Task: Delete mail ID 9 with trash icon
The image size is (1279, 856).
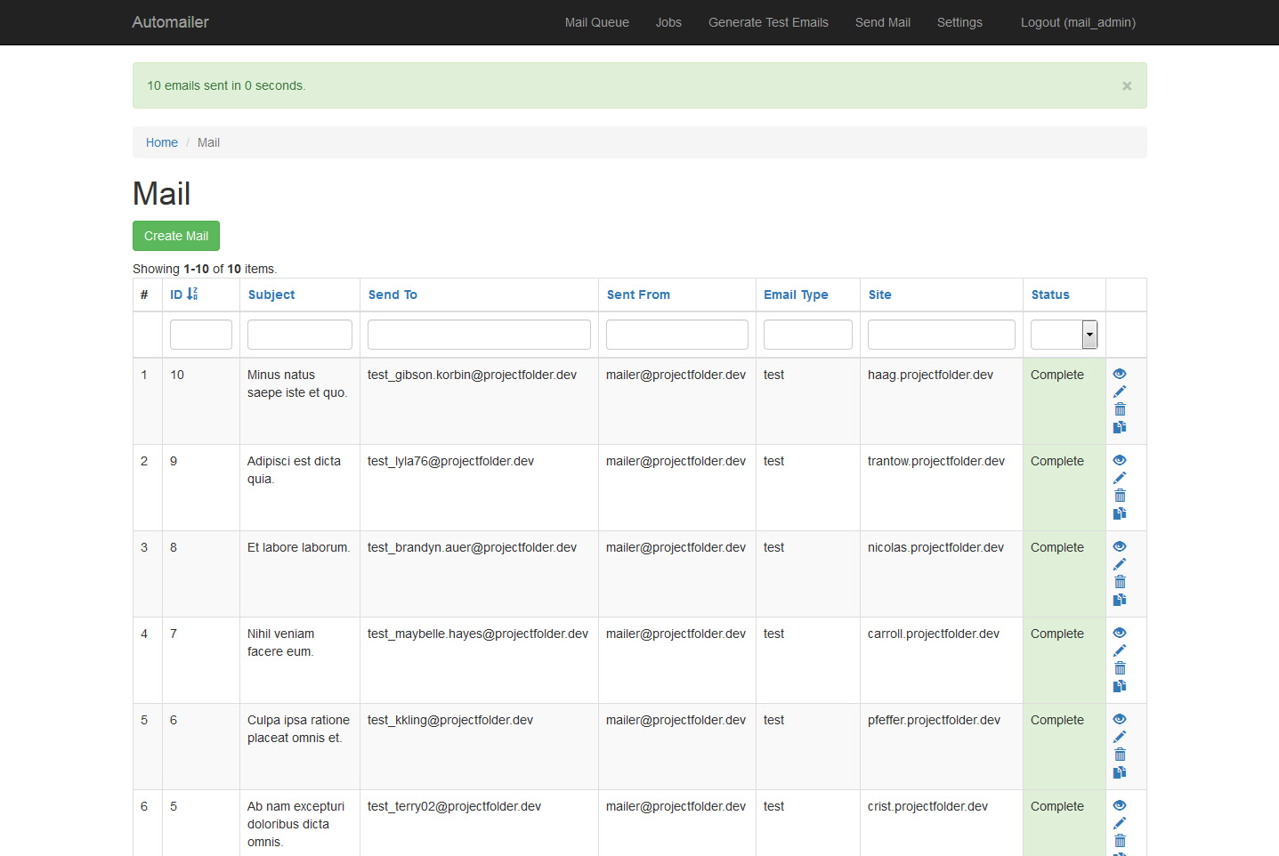Action: pos(1120,496)
